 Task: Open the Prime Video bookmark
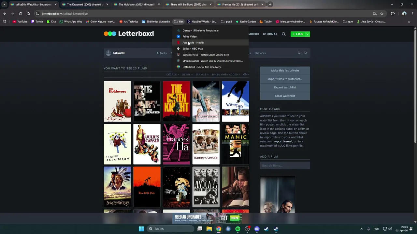pos(210,36)
